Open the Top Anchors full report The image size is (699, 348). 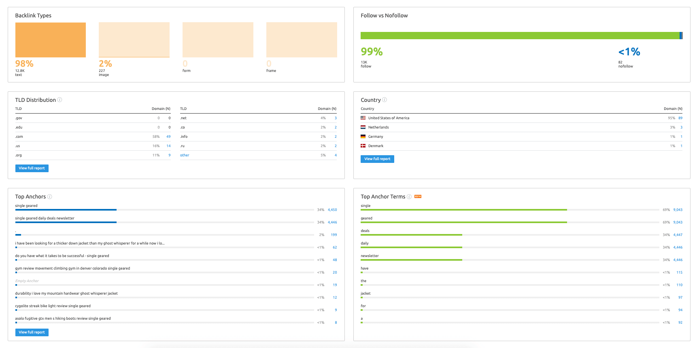(32, 332)
